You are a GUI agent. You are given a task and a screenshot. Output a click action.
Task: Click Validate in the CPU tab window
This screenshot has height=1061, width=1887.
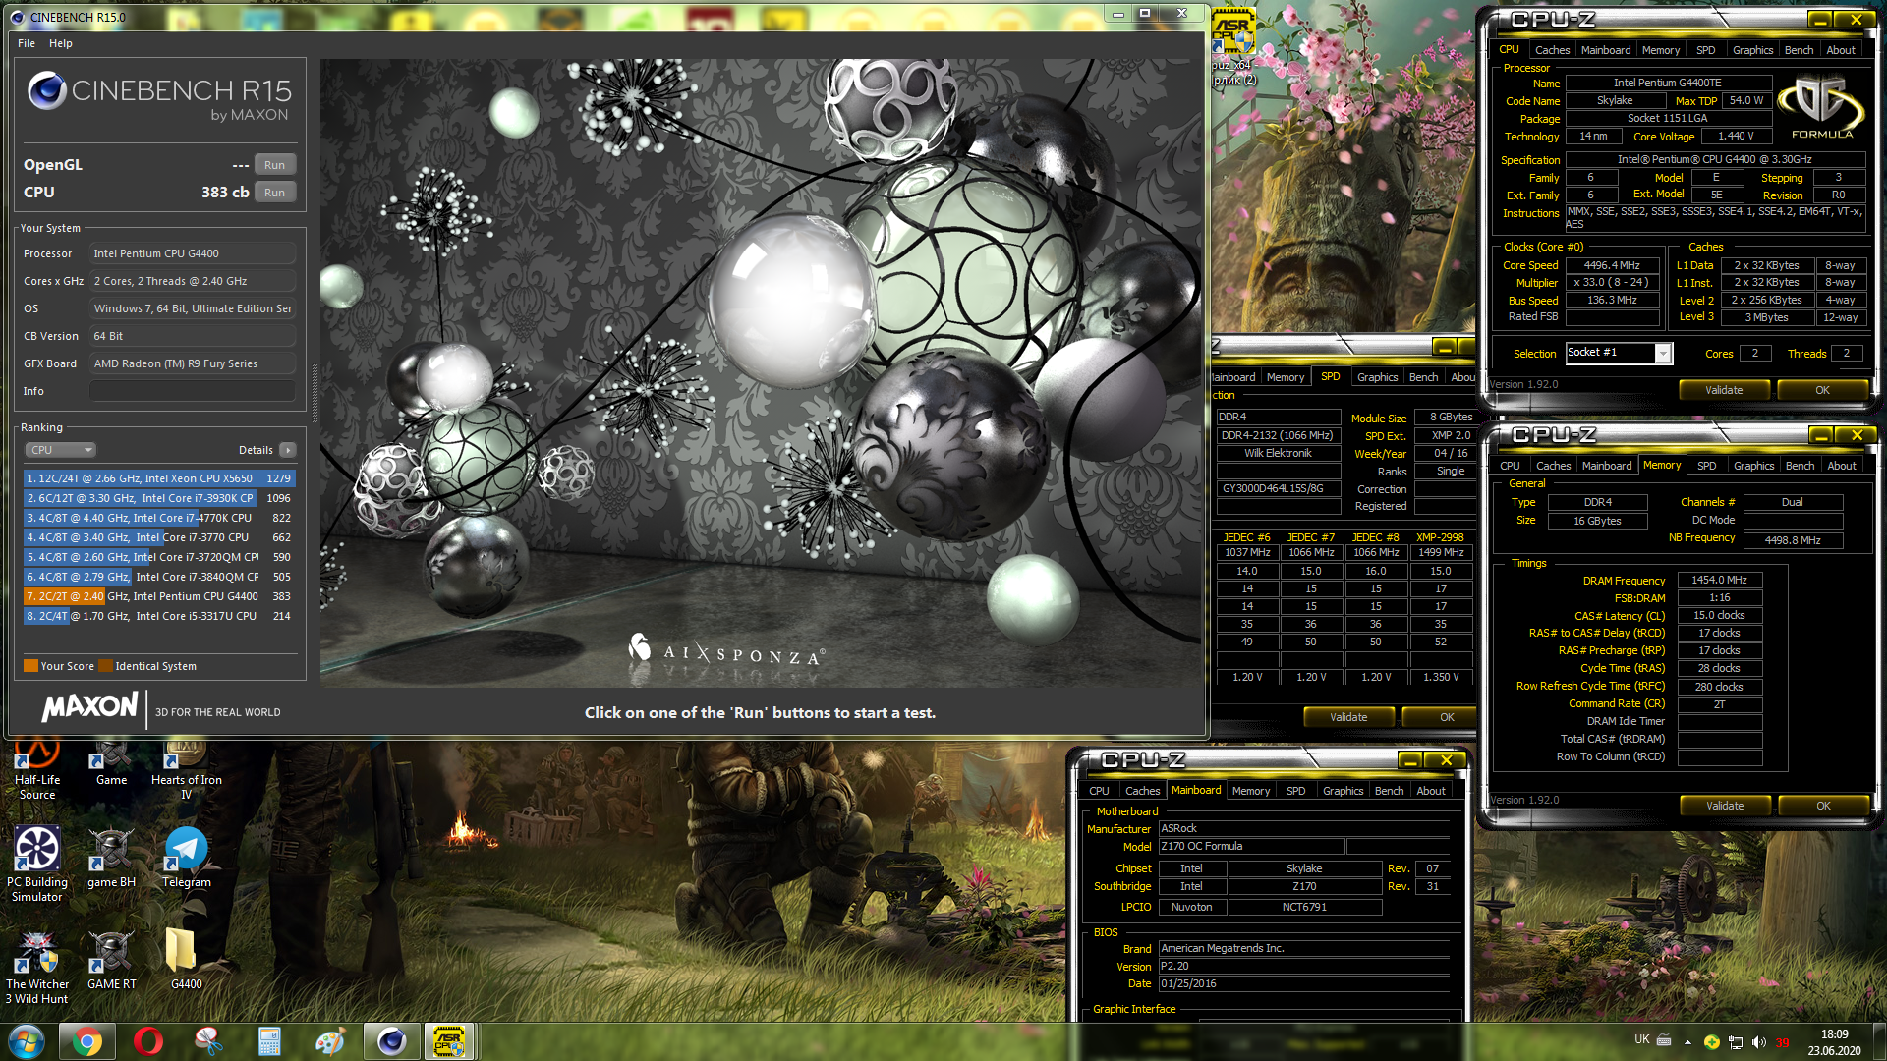[x=1723, y=390]
